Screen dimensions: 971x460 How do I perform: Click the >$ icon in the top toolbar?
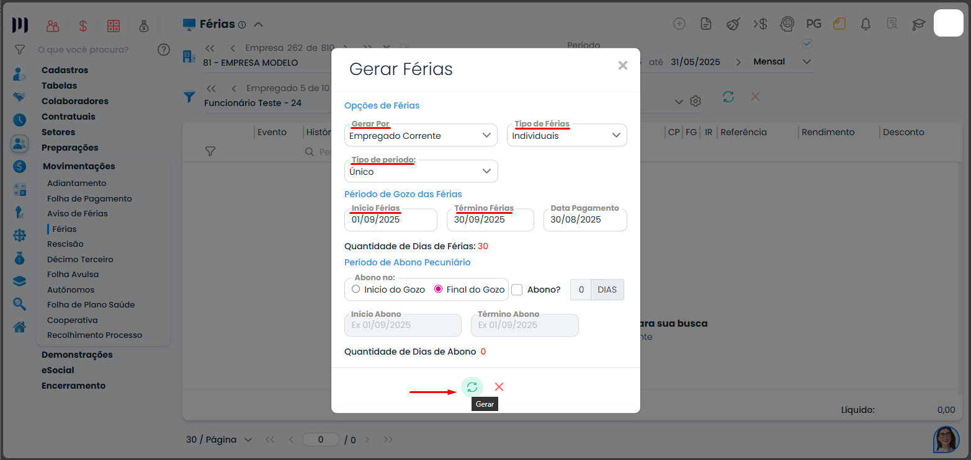760,24
